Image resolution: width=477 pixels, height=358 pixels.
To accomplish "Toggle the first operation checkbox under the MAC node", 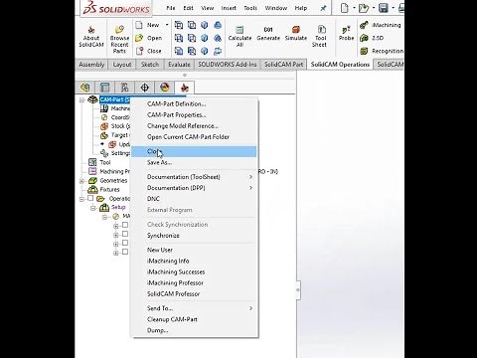I will pyautogui.click(x=125, y=225).
